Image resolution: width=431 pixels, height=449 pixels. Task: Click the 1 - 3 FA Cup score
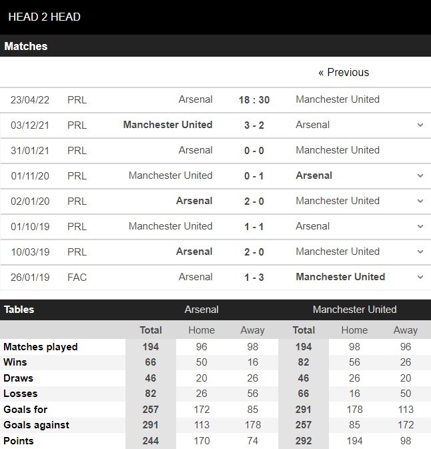(254, 277)
